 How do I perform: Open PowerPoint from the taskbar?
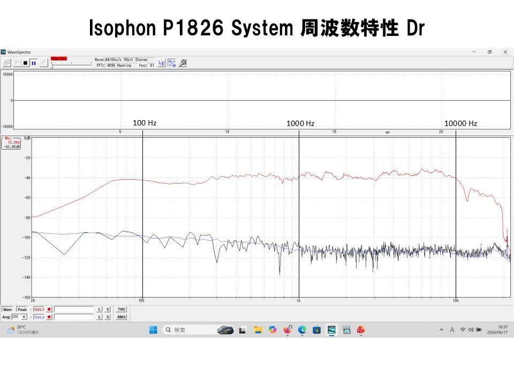[x=361, y=330]
